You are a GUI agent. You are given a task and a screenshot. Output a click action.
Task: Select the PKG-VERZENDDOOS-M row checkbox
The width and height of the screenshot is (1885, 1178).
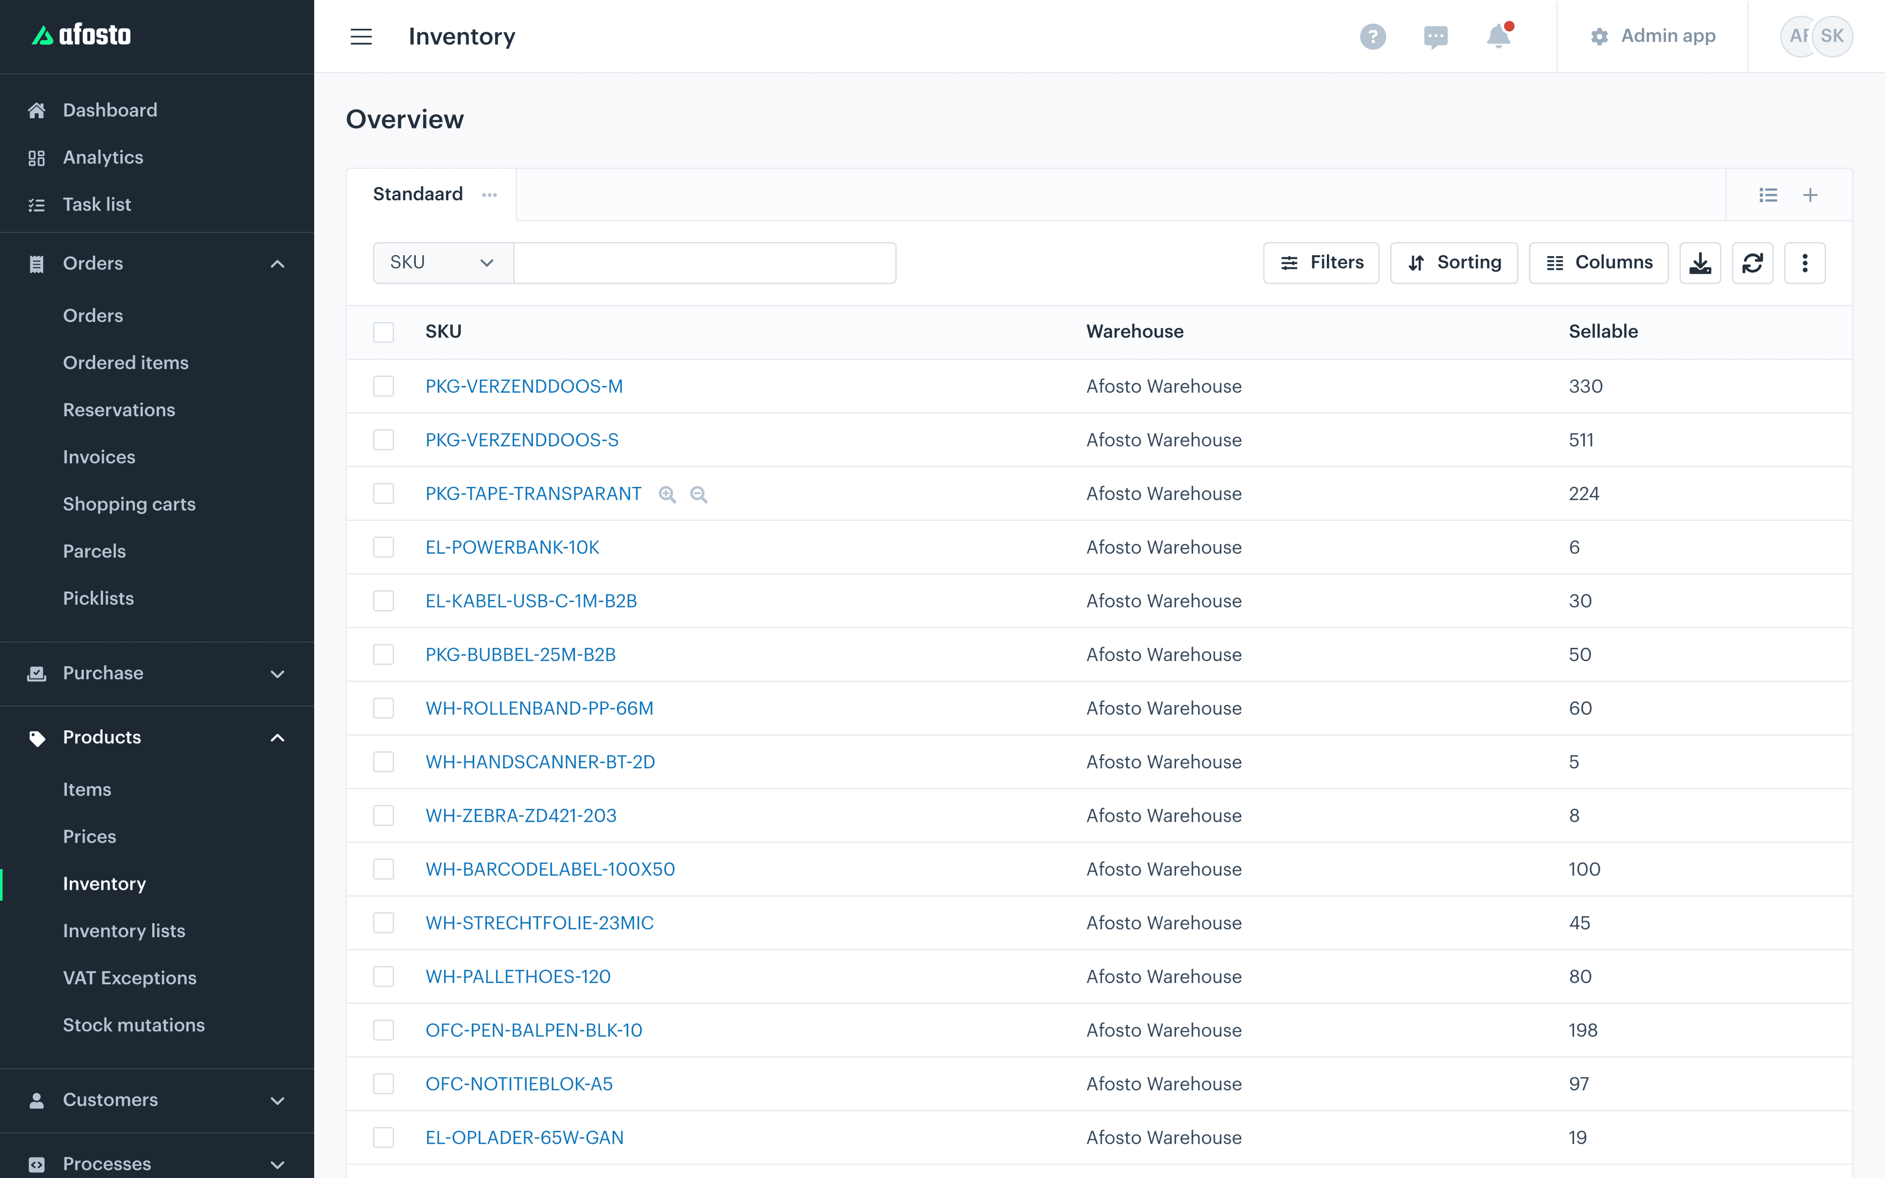(x=383, y=386)
